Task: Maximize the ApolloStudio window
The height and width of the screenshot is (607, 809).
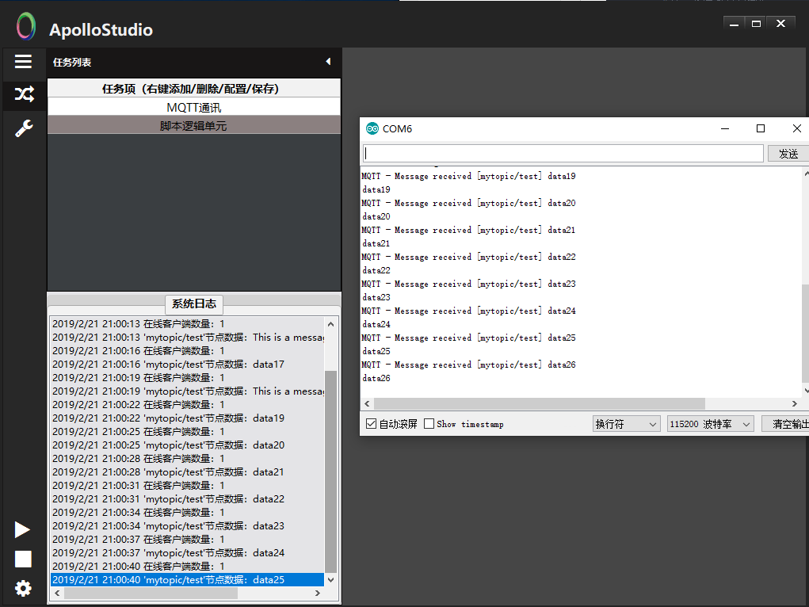Action: 757,24
